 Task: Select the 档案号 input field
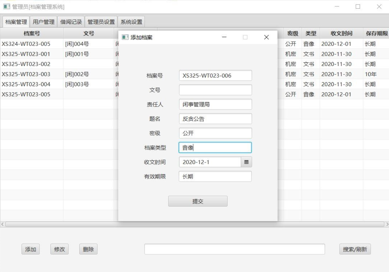pos(215,75)
